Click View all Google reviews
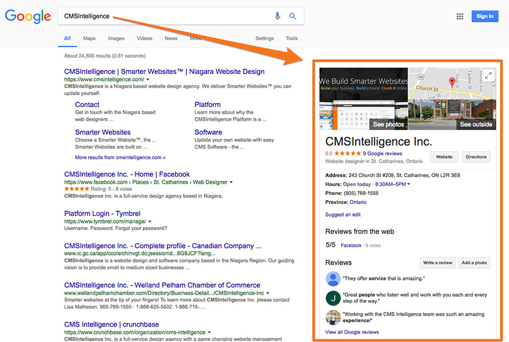Image resolution: width=509 pixels, height=342 pixels. [x=352, y=332]
